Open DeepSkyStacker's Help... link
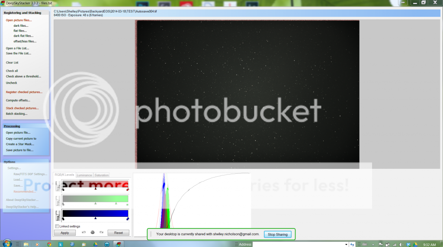 22,207
